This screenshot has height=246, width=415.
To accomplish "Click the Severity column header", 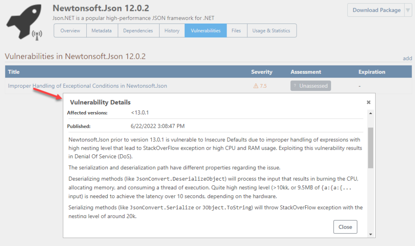I will (261, 72).
